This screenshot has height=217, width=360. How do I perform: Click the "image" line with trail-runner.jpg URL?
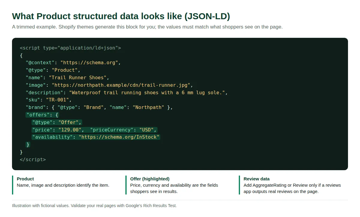pos(109,85)
